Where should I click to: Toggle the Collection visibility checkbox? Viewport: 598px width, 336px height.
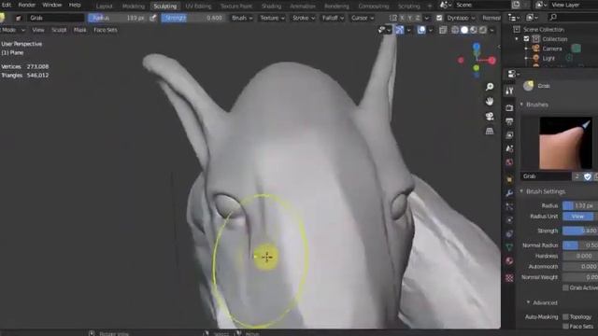pyautogui.click(x=526, y=39)
